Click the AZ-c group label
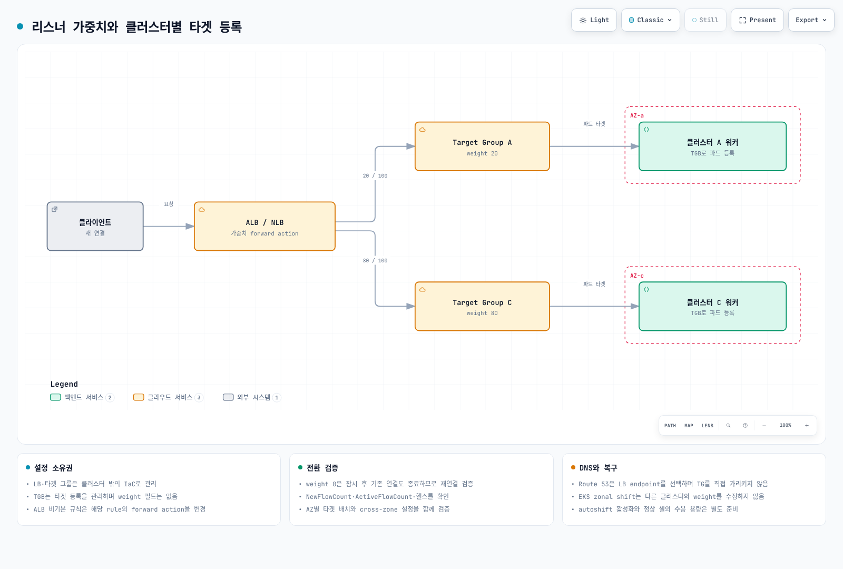Screen dimensions: 843x569 [637, 276]
